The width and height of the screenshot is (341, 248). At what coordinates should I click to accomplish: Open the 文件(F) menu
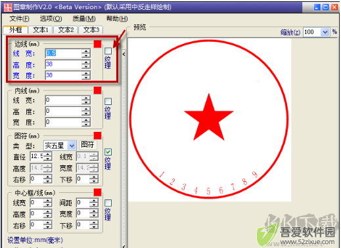pyautogui.click(x=19, y=19)
